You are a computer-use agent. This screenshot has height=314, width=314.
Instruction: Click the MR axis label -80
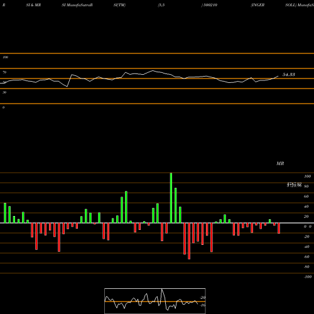point(306,267)
